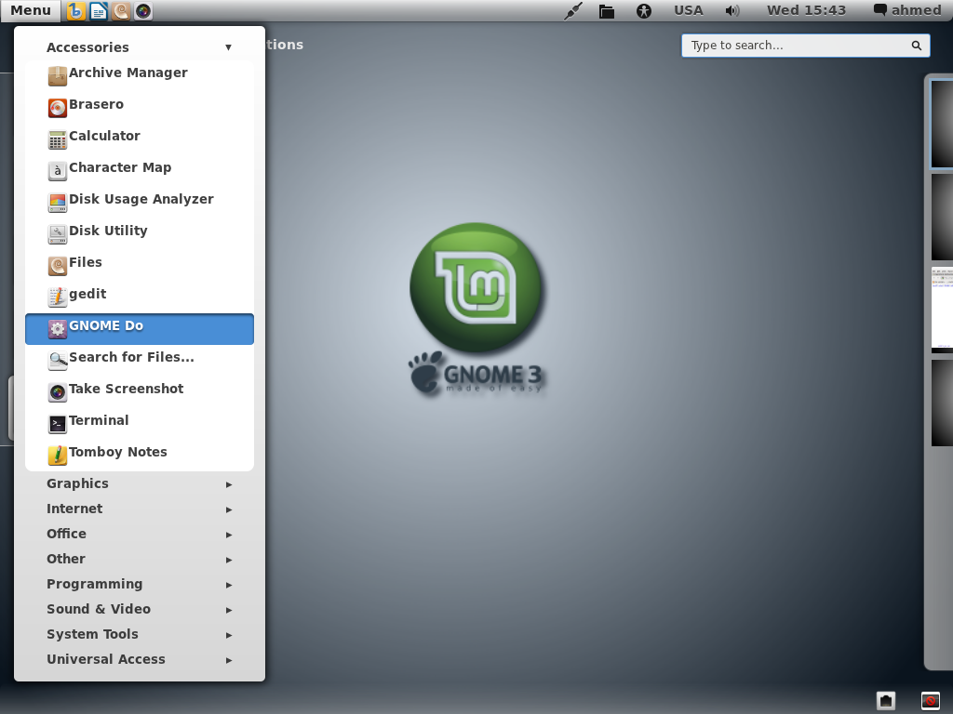Click the Menu button in top panel

(31, 10)
